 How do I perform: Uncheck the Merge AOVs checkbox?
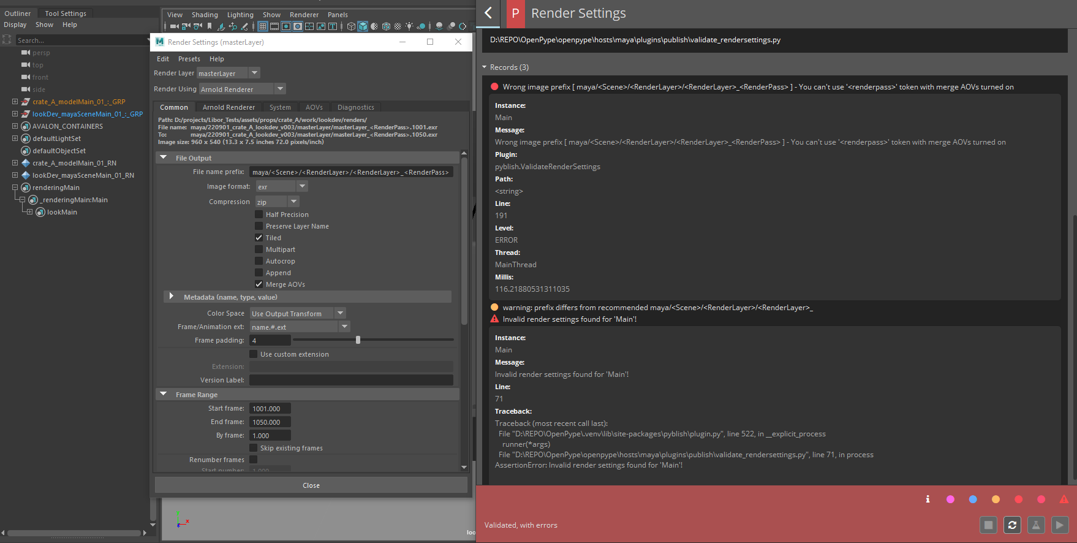(x=259, y=284)
